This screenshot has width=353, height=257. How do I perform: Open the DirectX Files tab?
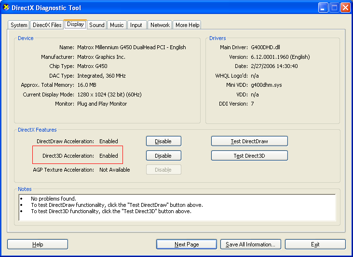(47, 25)
